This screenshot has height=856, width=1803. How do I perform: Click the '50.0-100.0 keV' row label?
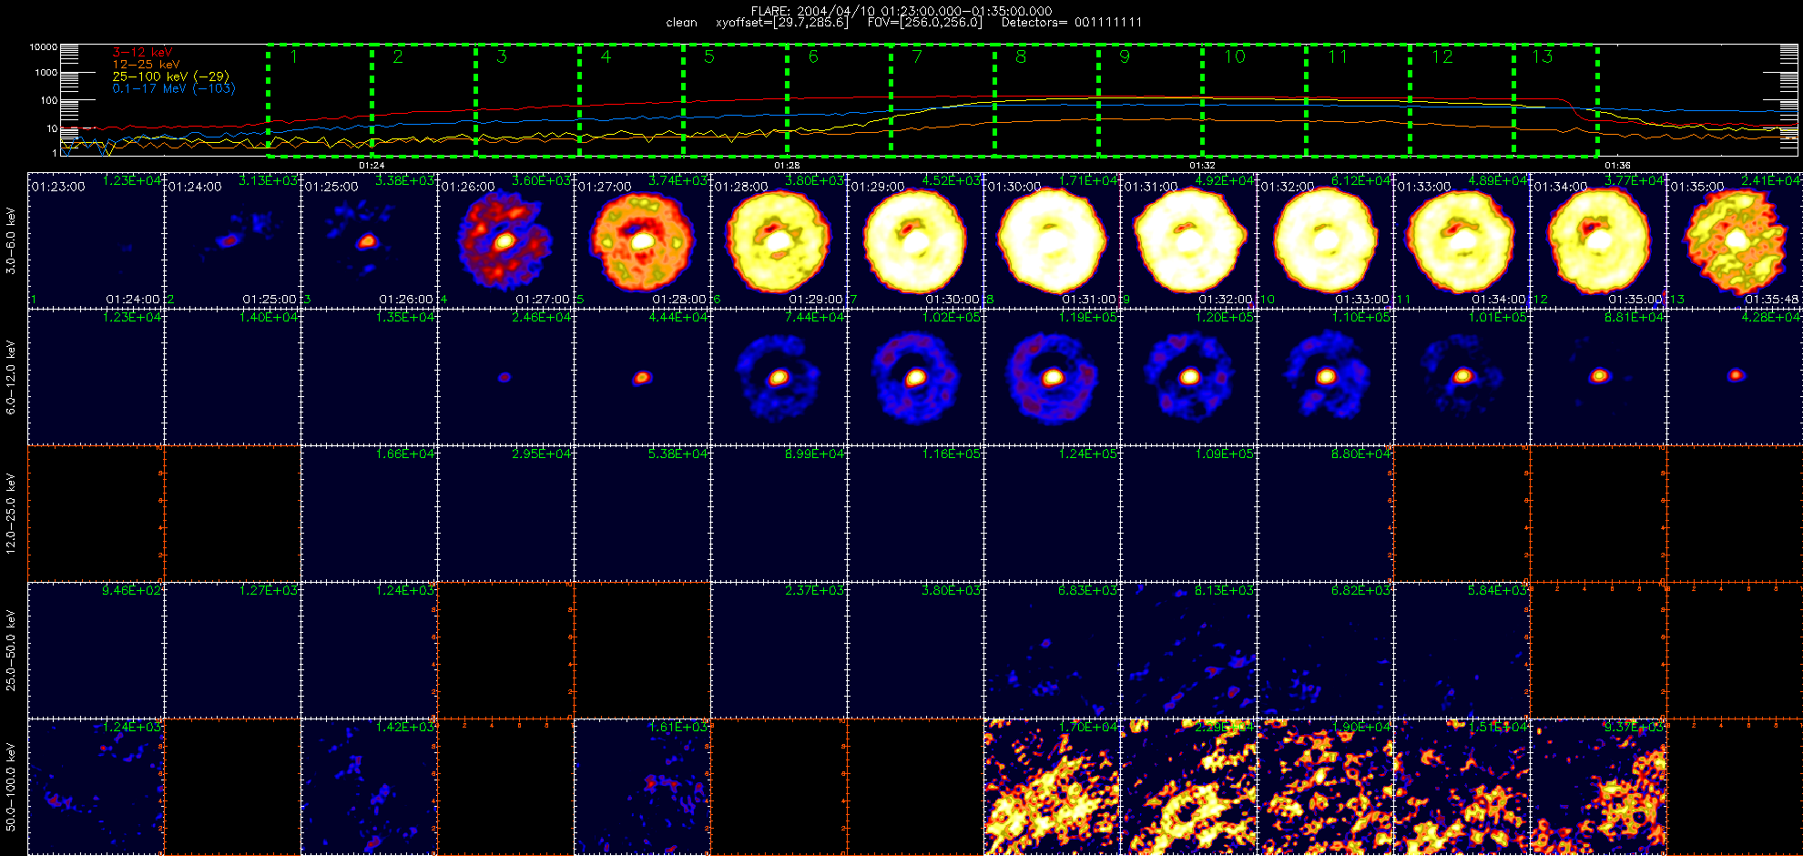tap(11, 787)
